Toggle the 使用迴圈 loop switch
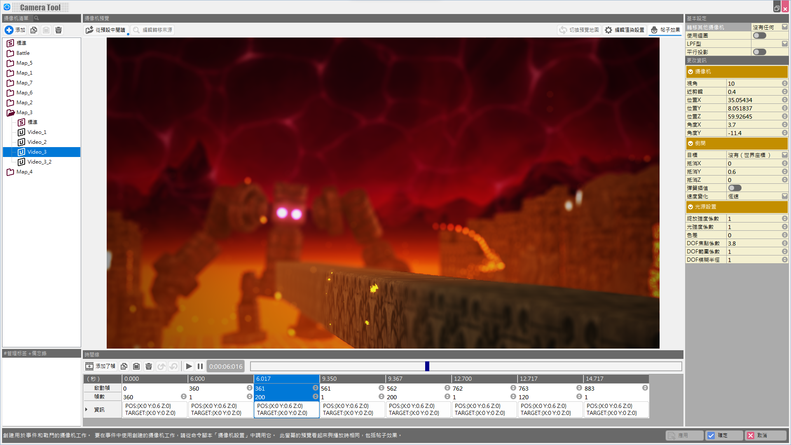This screenshot has height=445, width=791. click(759, 35)
